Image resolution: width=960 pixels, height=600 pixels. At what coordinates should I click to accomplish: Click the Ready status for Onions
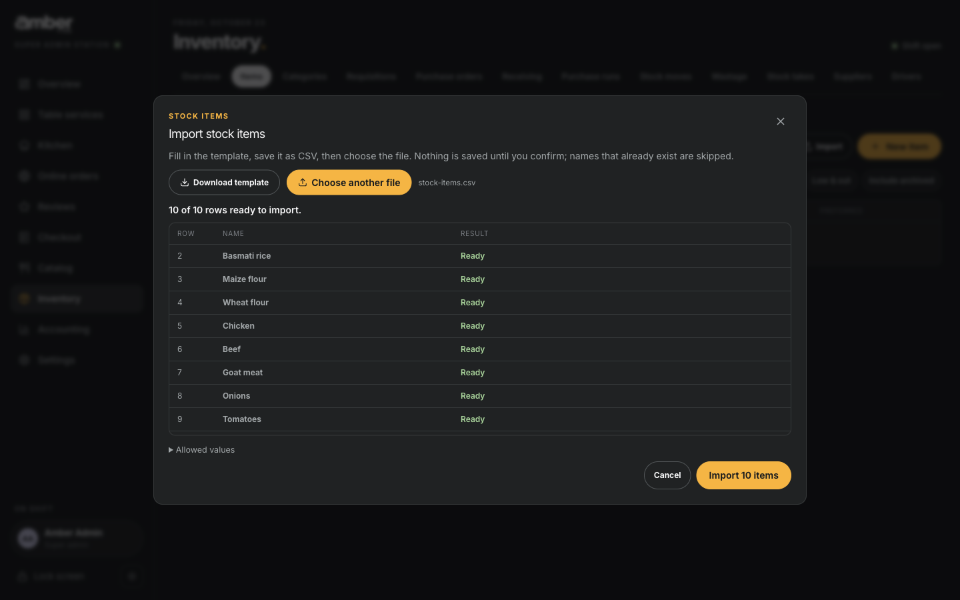473,396
